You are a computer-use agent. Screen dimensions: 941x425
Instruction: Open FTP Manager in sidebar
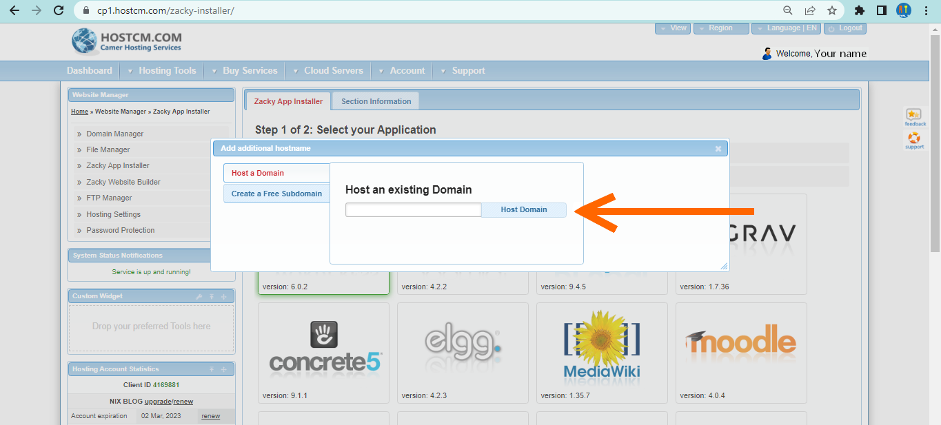click(x=109, y=198)
